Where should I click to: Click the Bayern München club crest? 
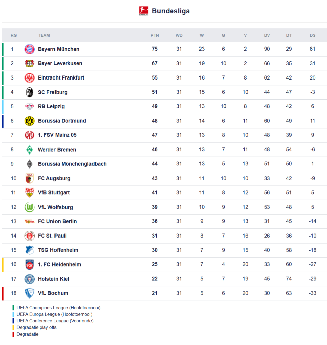[30, 49]
